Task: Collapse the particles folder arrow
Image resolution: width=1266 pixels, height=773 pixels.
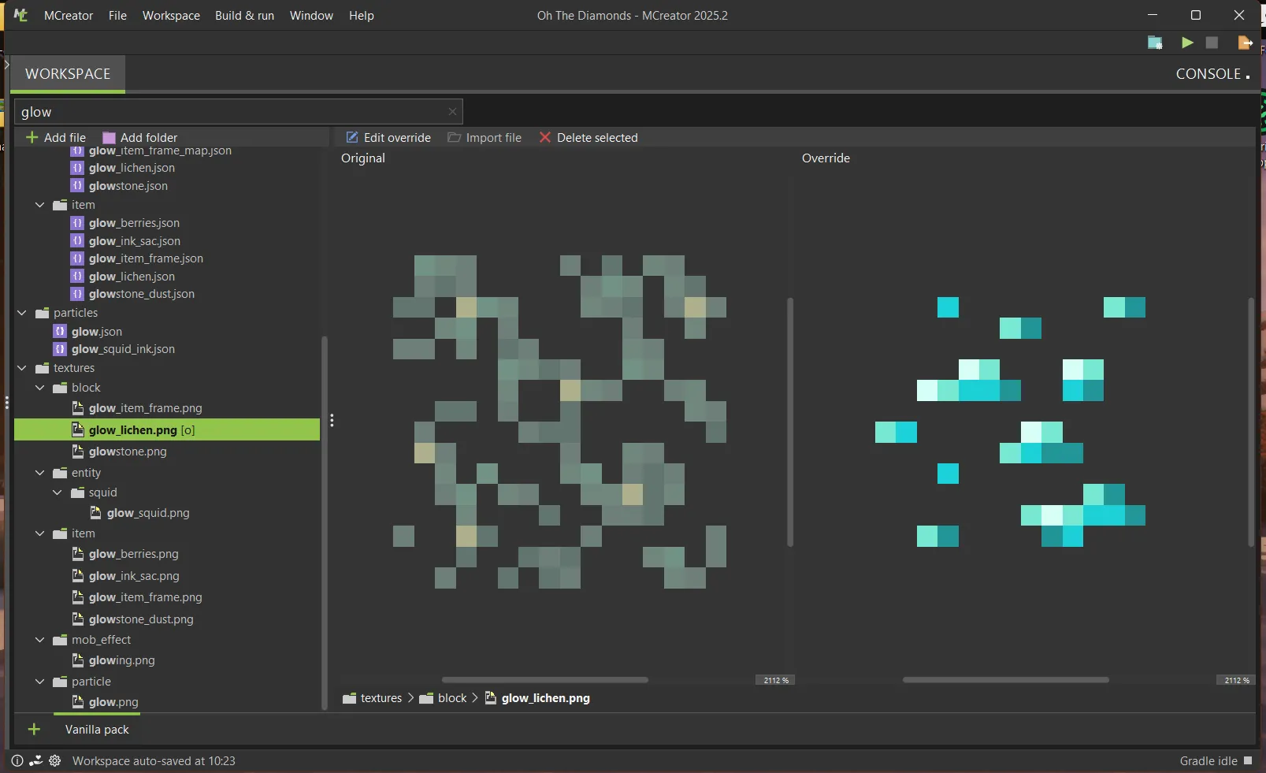Action: (x=22, y=313)
